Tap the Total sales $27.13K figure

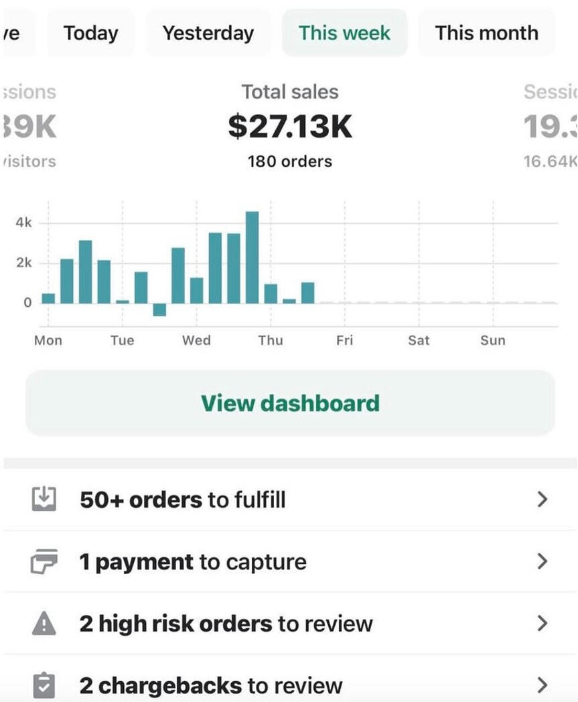click(290, 126)
